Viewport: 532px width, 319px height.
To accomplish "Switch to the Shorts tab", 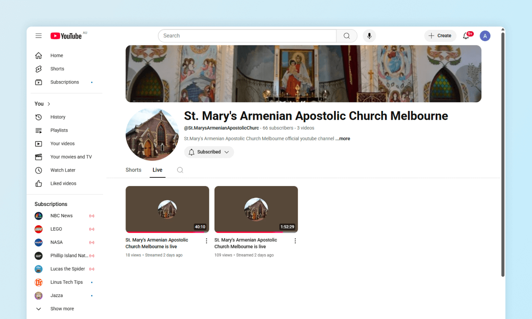I will (133, 170).
